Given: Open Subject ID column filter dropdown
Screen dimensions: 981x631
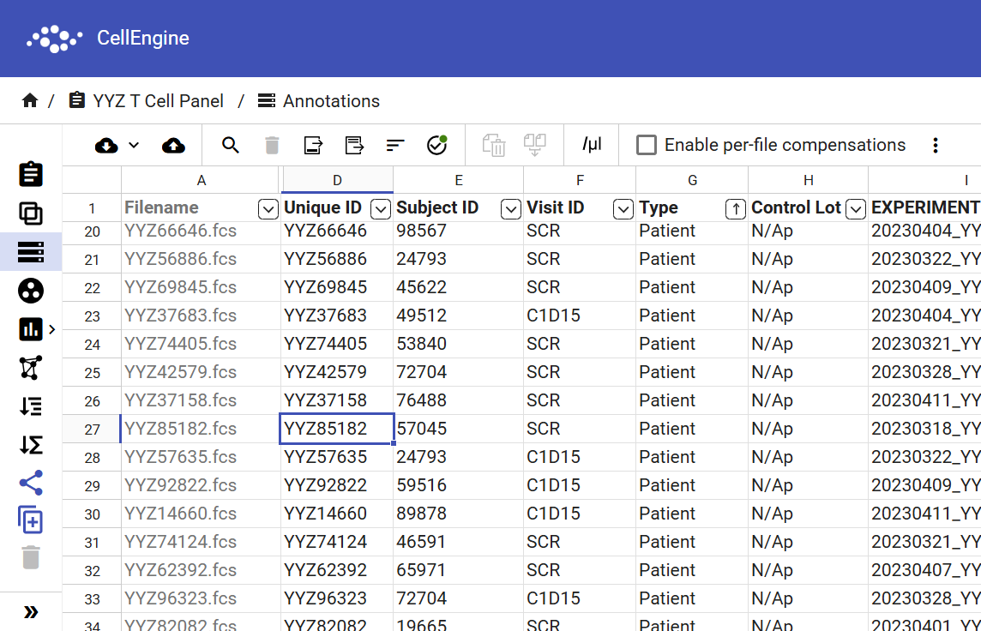Looking at the screenshot, I should coord(510,209).
